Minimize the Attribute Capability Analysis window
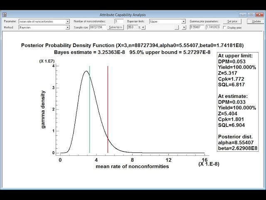 [x=243, y=15]
